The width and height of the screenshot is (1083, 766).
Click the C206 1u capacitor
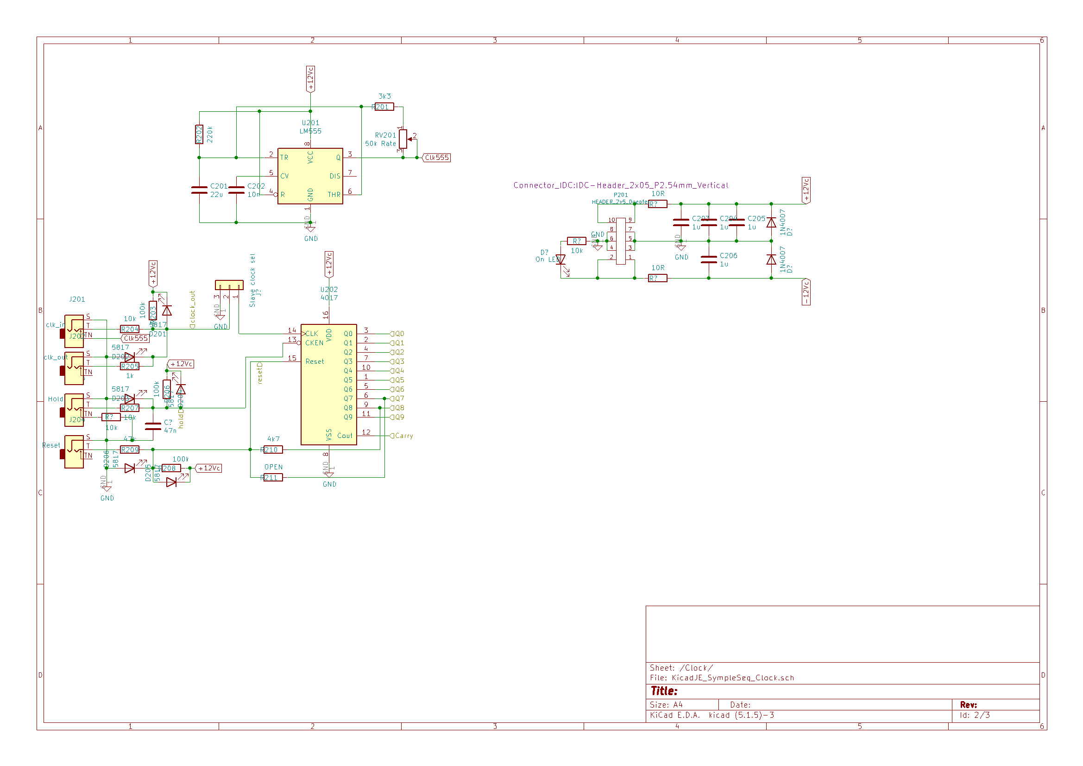point(708,260)
